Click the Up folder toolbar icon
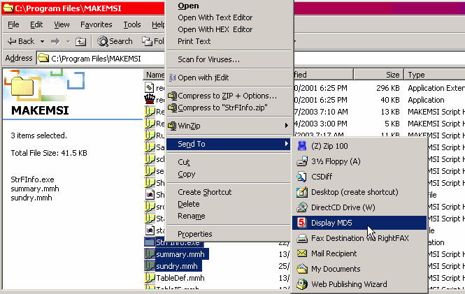Screen dimensions: 465x294 (x=80, y=41)
